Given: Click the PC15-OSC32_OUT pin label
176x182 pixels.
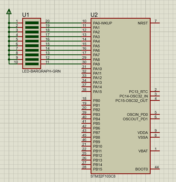Looking at the screenshot, I should (132, 101).
